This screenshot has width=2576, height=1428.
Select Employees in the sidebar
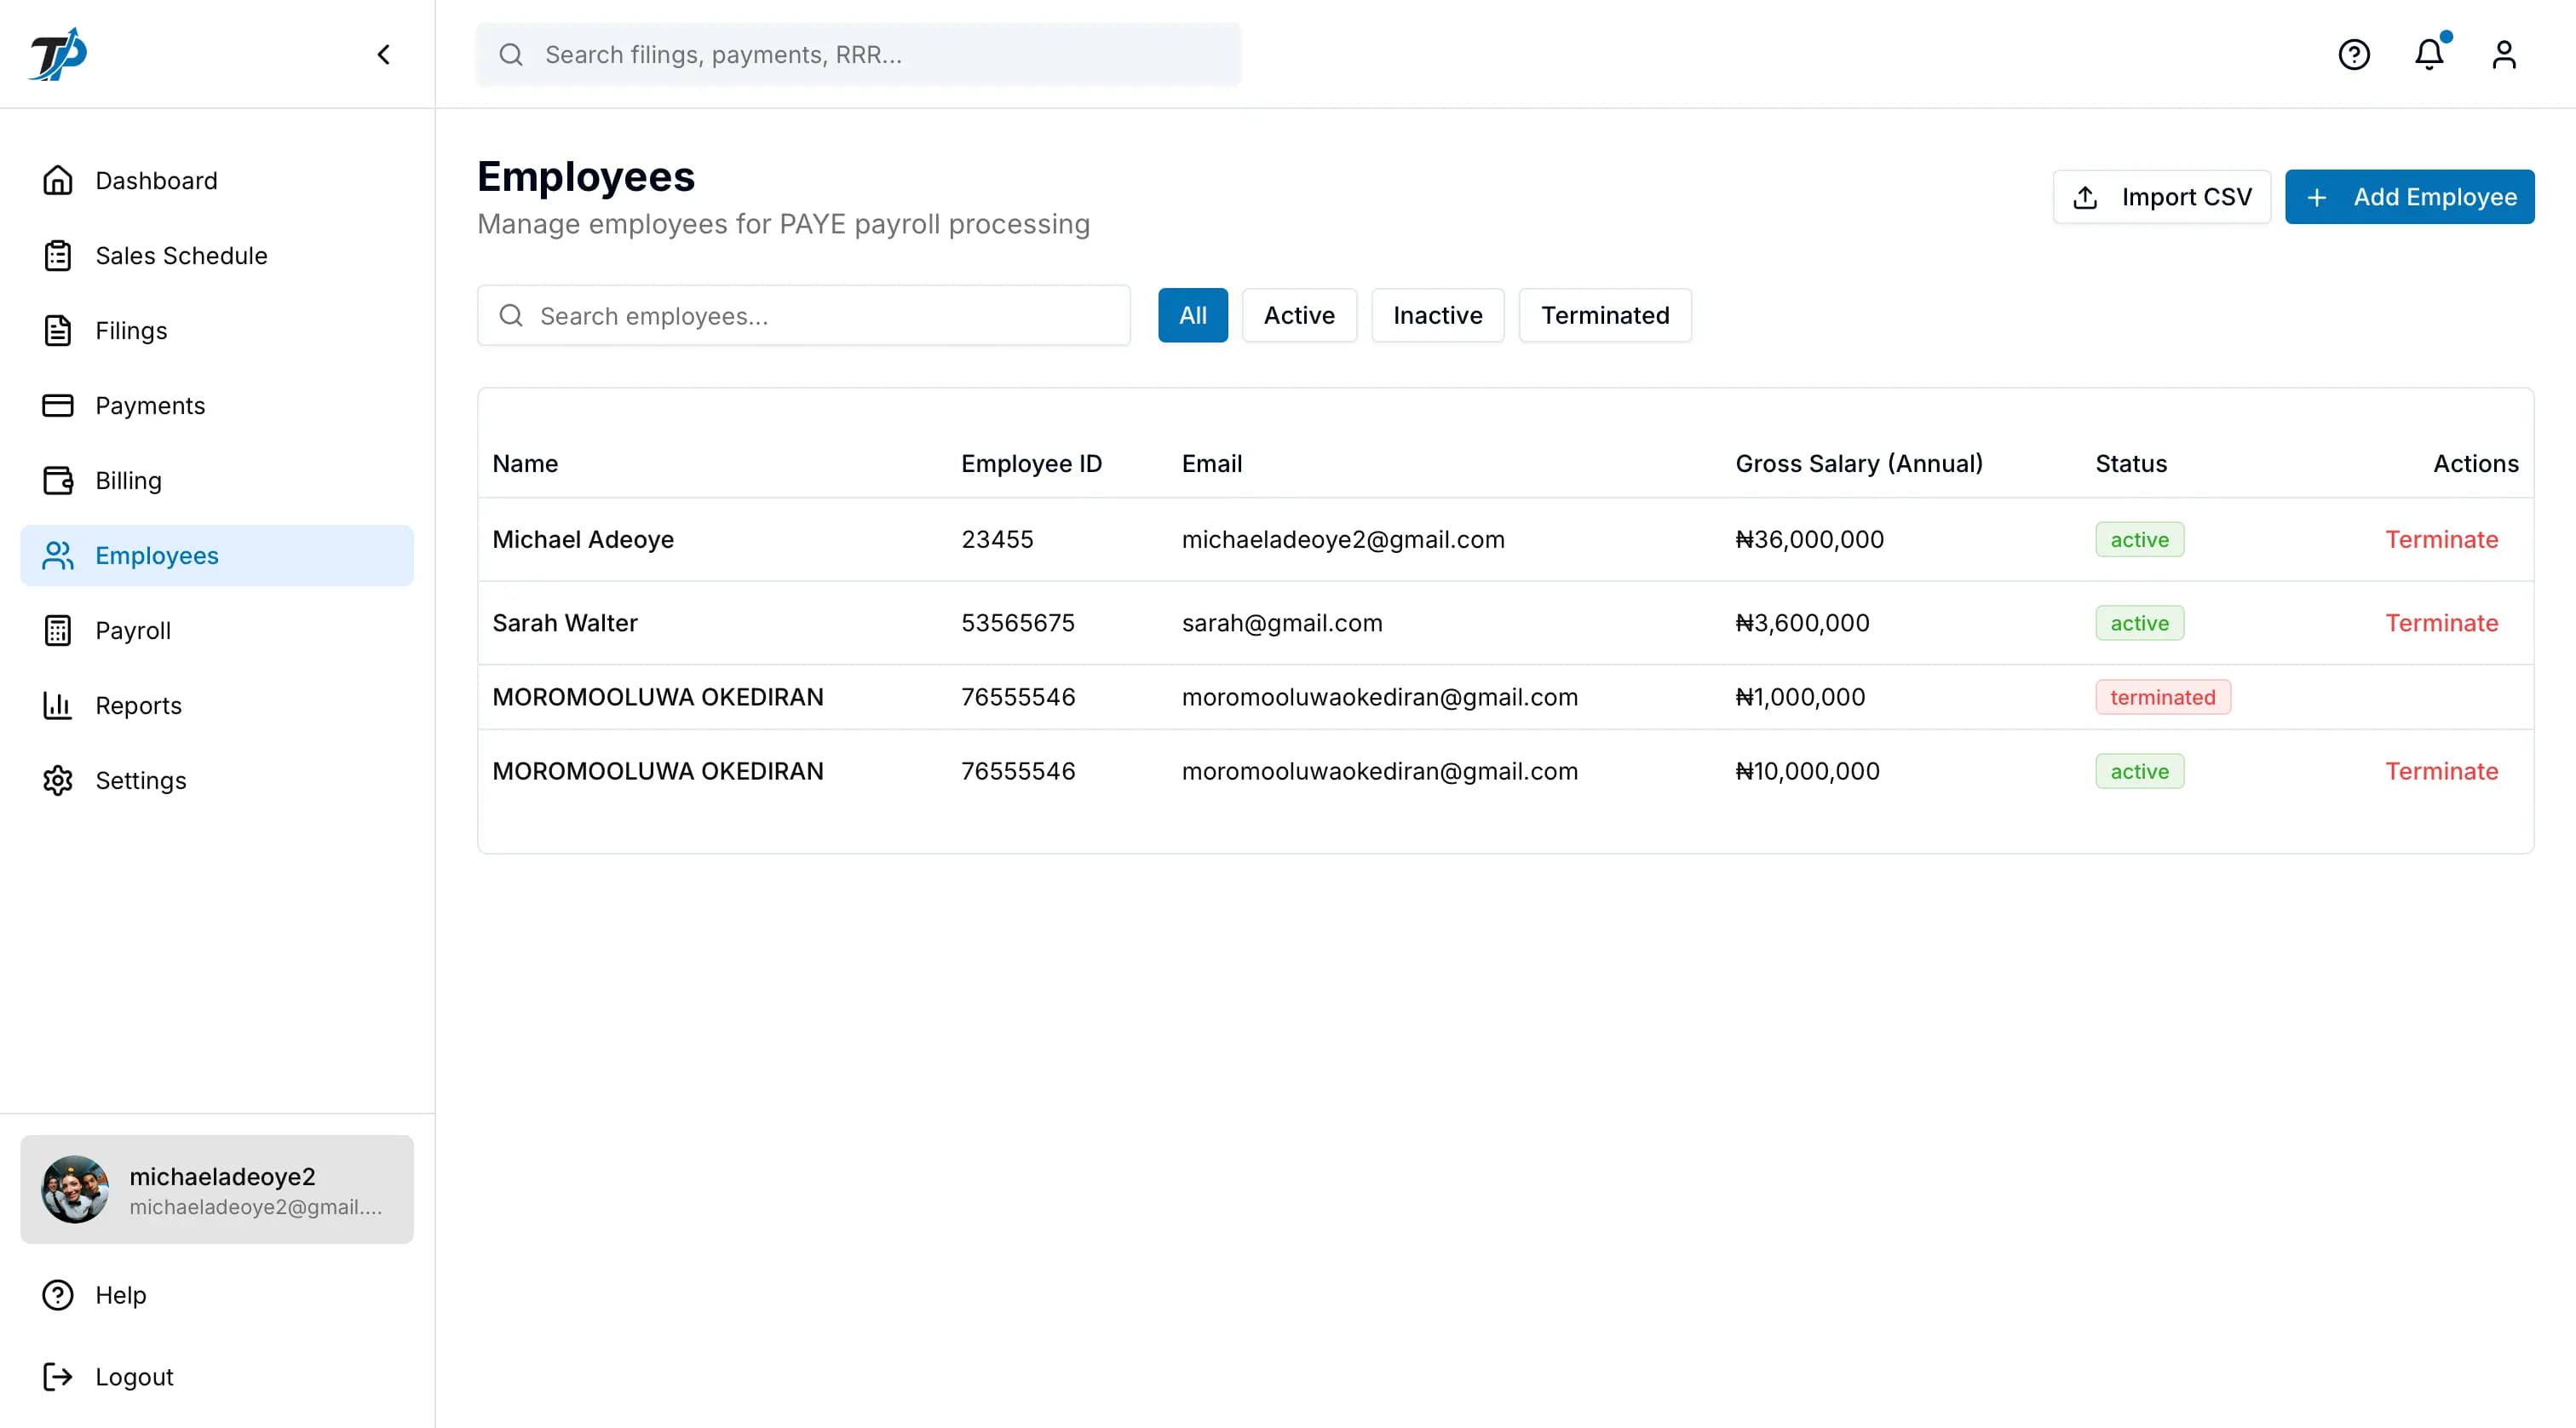tap(217, 555)
